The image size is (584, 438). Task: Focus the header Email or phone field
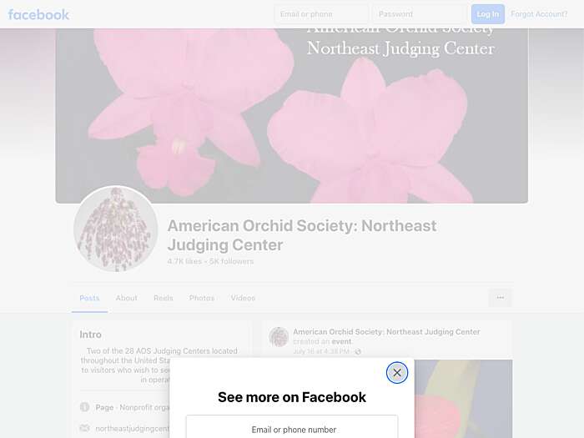coord(321,14)
